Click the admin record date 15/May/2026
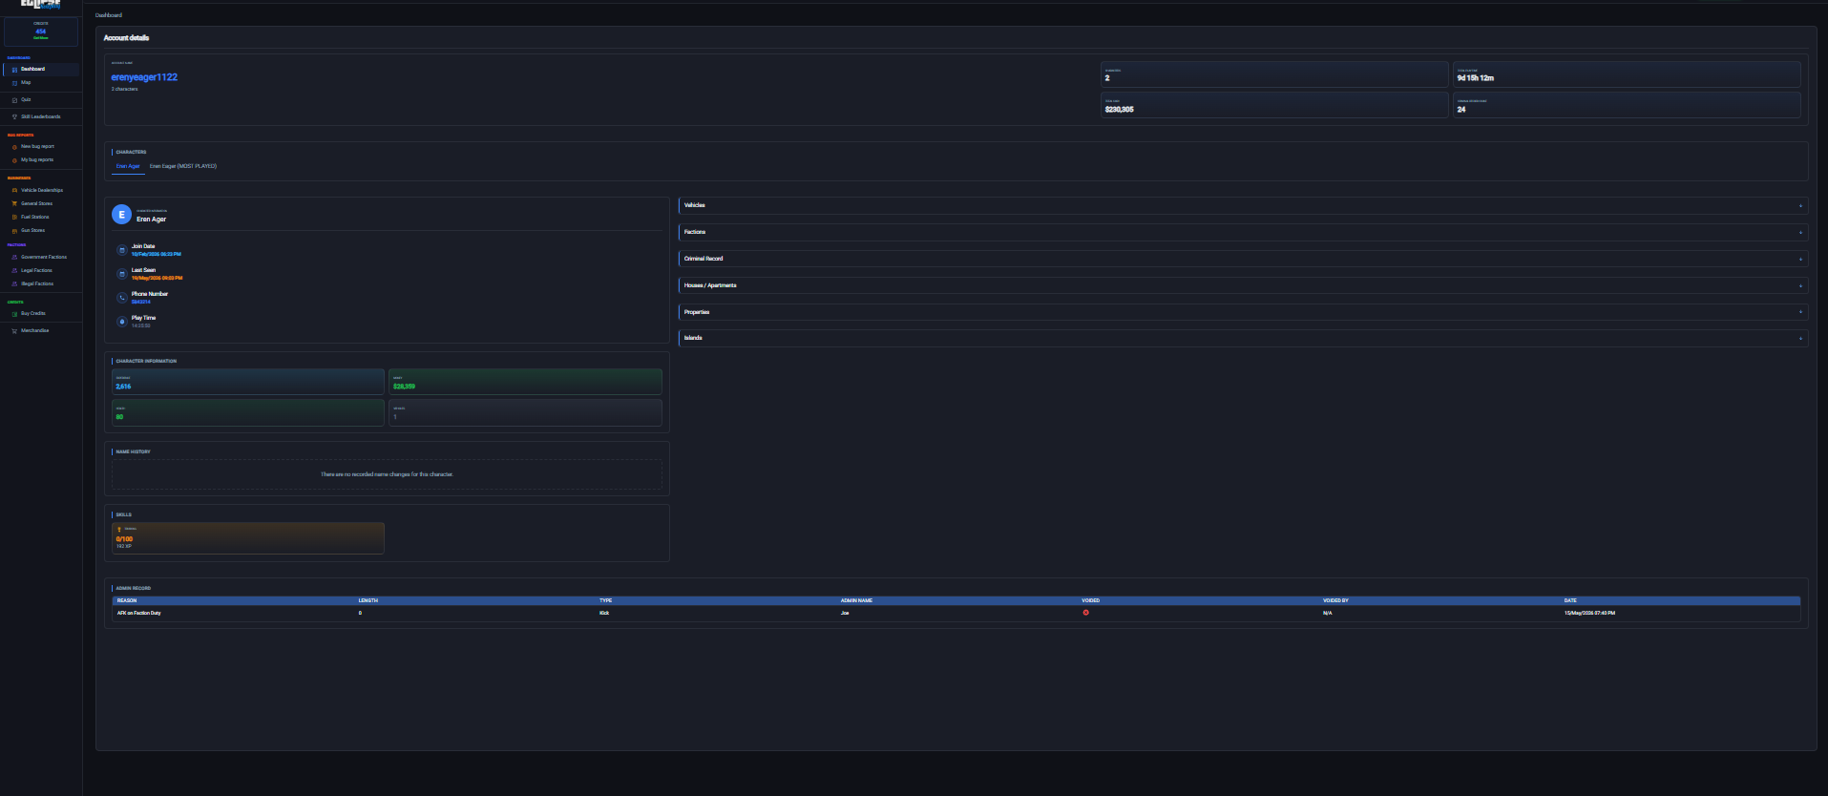This screenshot has height=796, width=1828. pos(1589,613)
